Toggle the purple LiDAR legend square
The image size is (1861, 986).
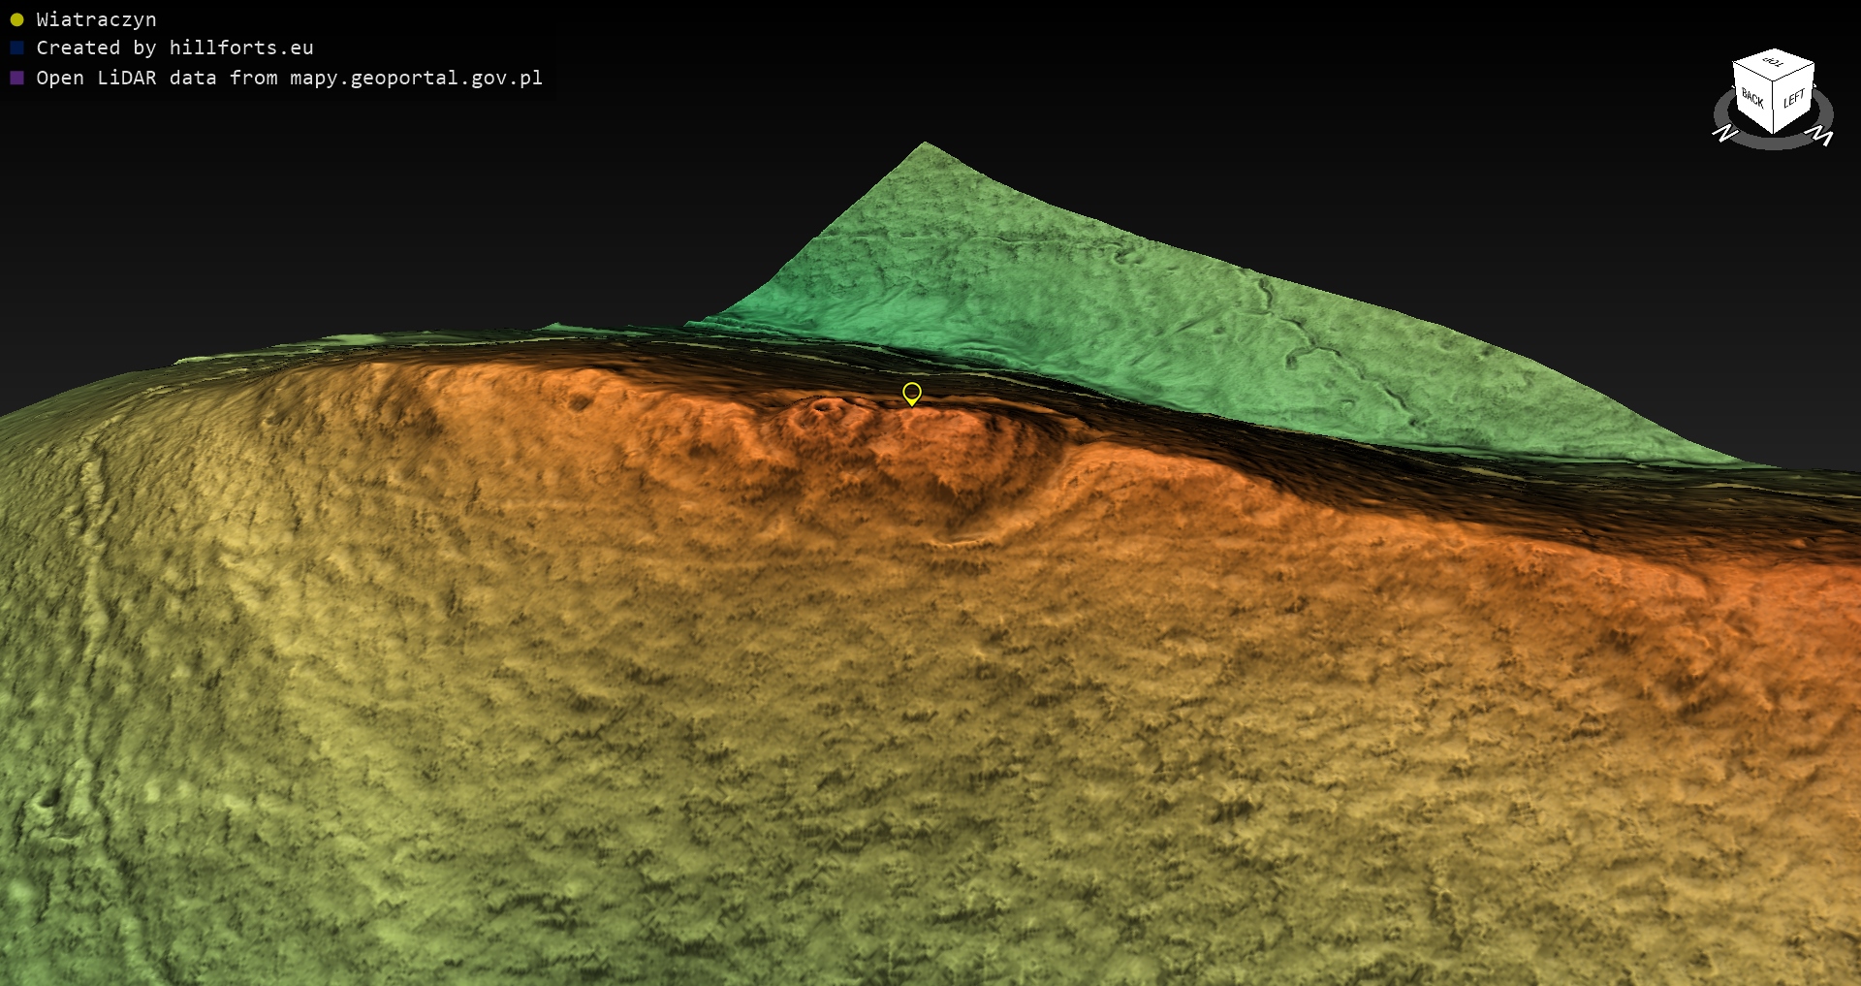[x=16, y=78]
